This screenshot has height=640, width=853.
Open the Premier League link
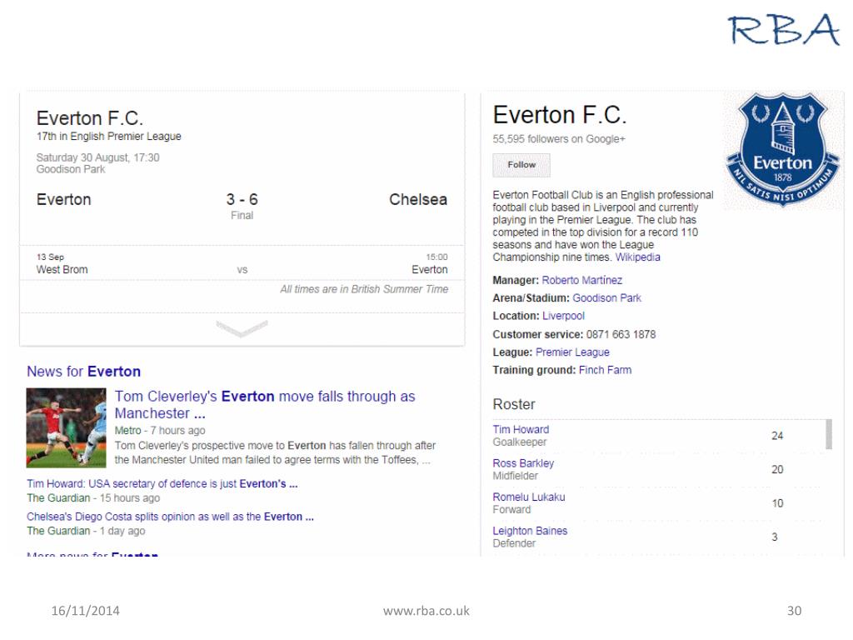[572, 352]
